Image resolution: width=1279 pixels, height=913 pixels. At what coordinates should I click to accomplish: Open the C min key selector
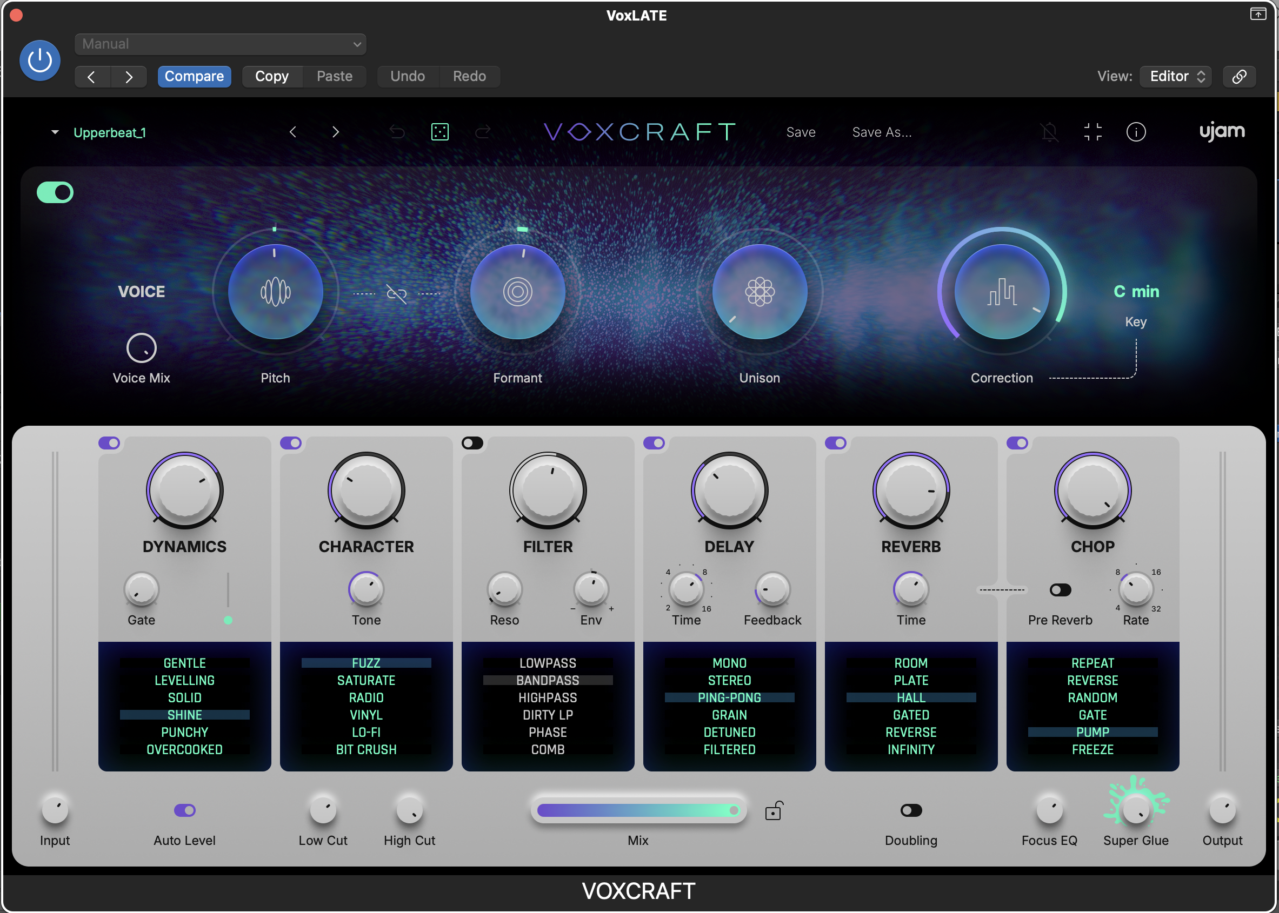click(1136, 292)
